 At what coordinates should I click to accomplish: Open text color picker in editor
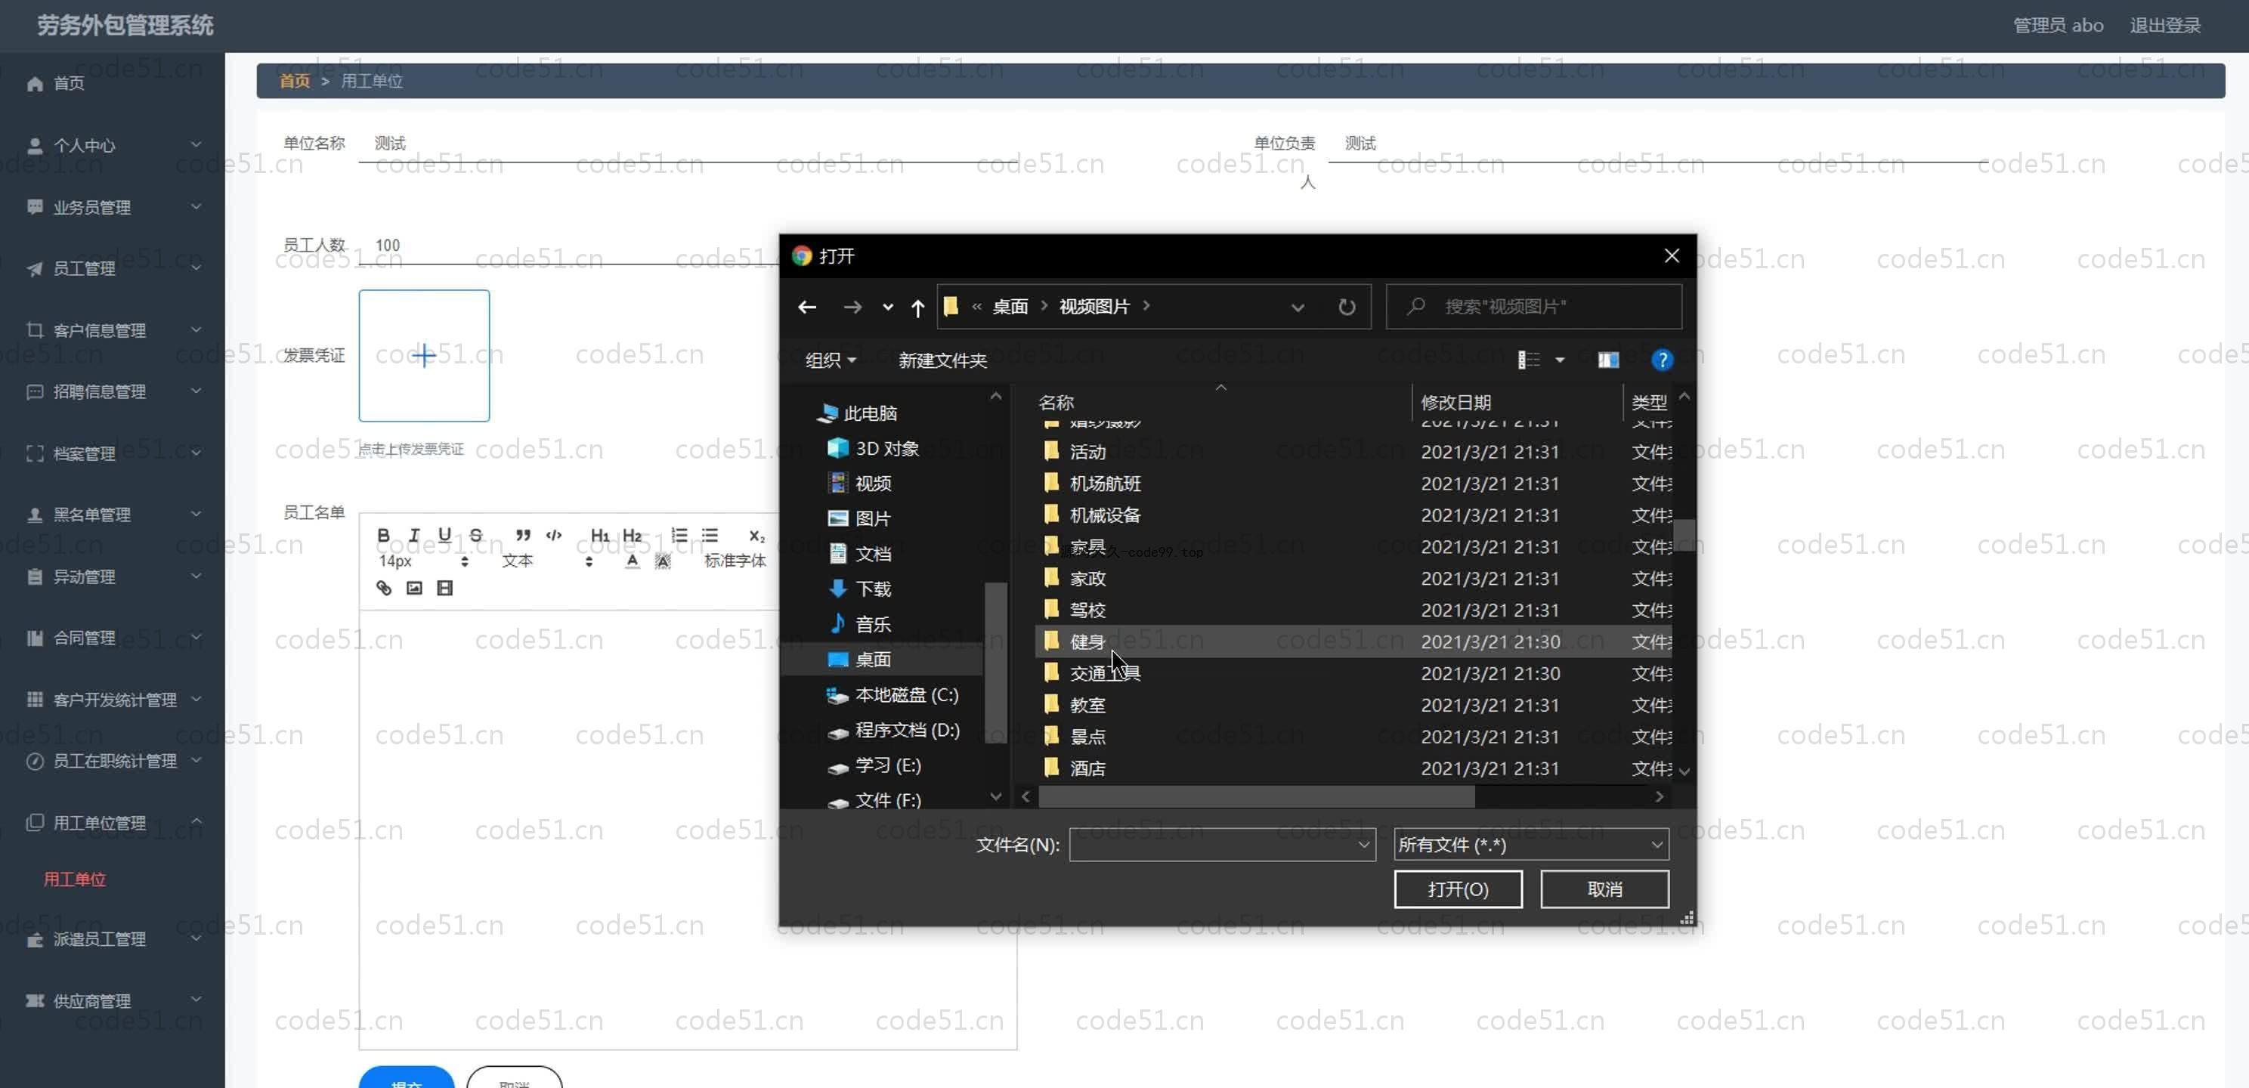(x=632, y=561)
